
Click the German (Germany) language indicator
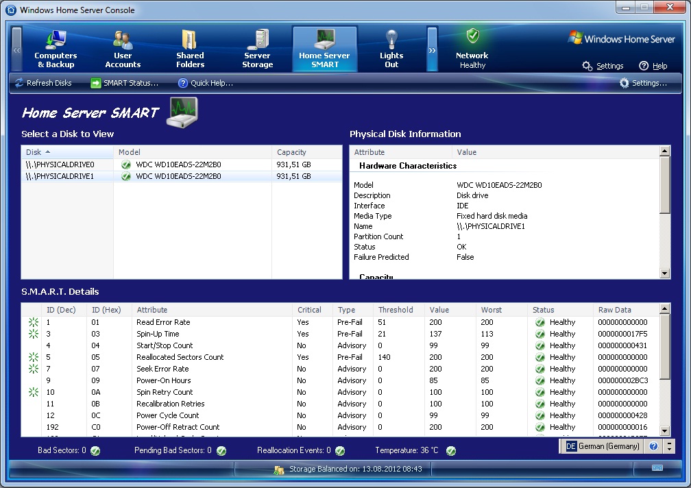coord(603,446)
